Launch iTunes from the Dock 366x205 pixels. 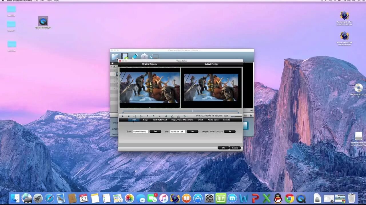[164, 198]
